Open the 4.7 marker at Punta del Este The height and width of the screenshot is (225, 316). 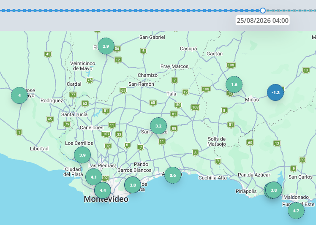(x=296, y=211)
